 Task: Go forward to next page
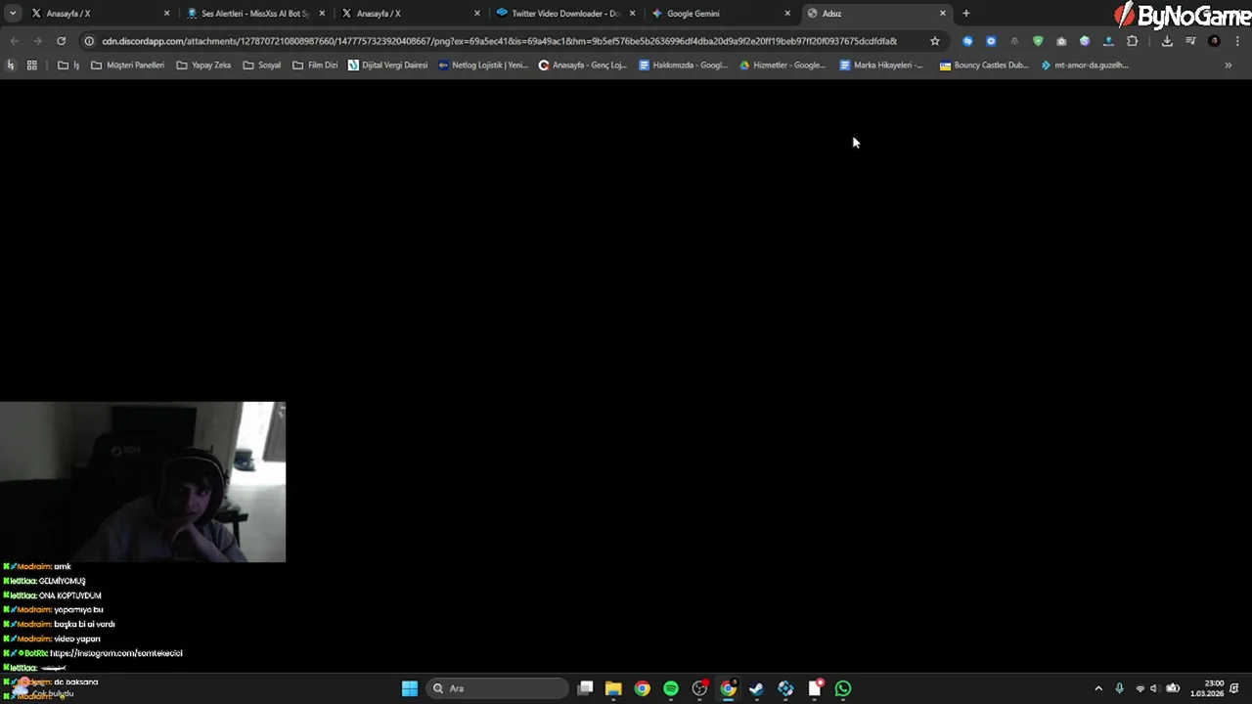click(37, 41)
